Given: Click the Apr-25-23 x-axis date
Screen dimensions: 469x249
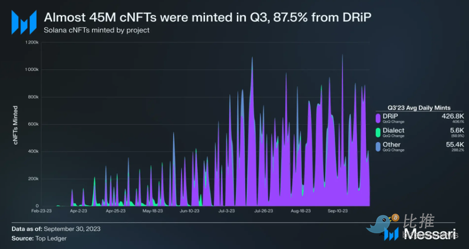Looking at the screenshot, I should [116, 211].
